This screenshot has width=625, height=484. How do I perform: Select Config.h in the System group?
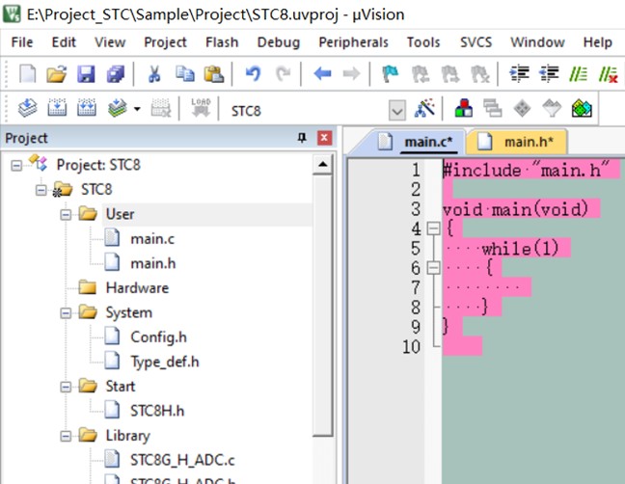coord(158,337)
